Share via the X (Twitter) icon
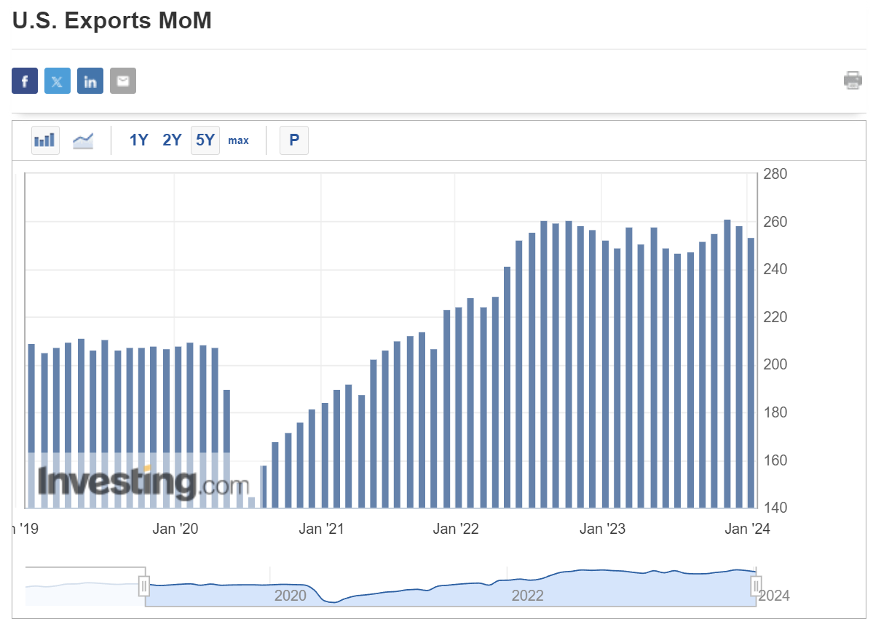 tap(58, 81)
